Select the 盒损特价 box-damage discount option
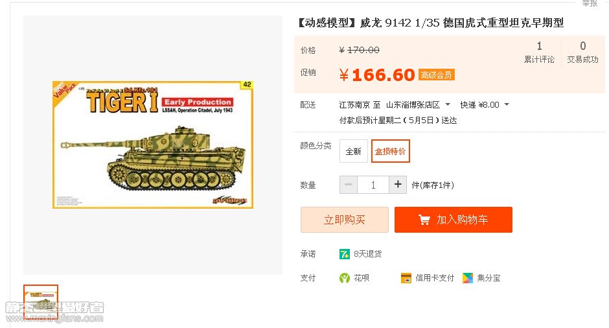The height and width of the screenshot is (328, 609). click(x=390, y=151)
